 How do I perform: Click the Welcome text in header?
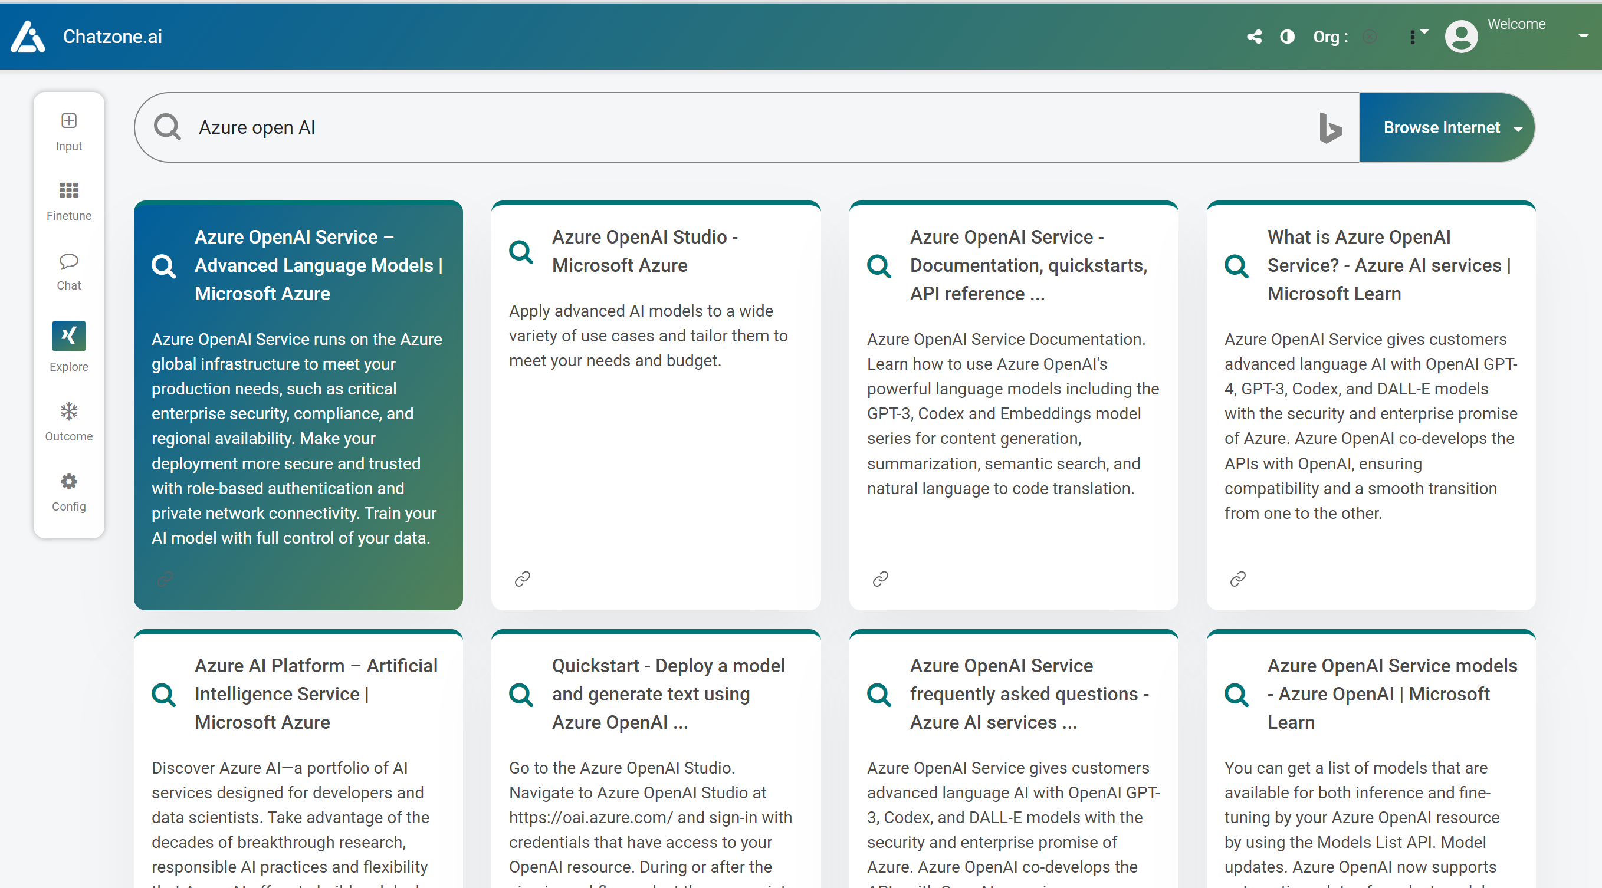coord(1516,24)
